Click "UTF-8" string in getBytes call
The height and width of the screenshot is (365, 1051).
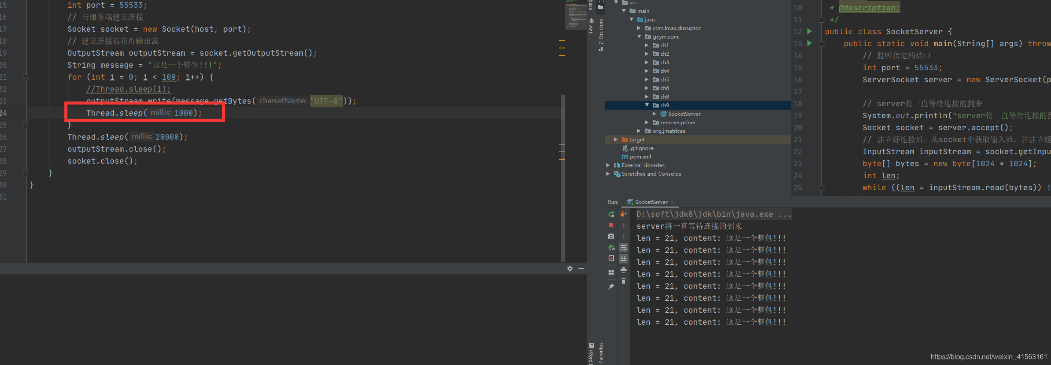click(326, 101)
